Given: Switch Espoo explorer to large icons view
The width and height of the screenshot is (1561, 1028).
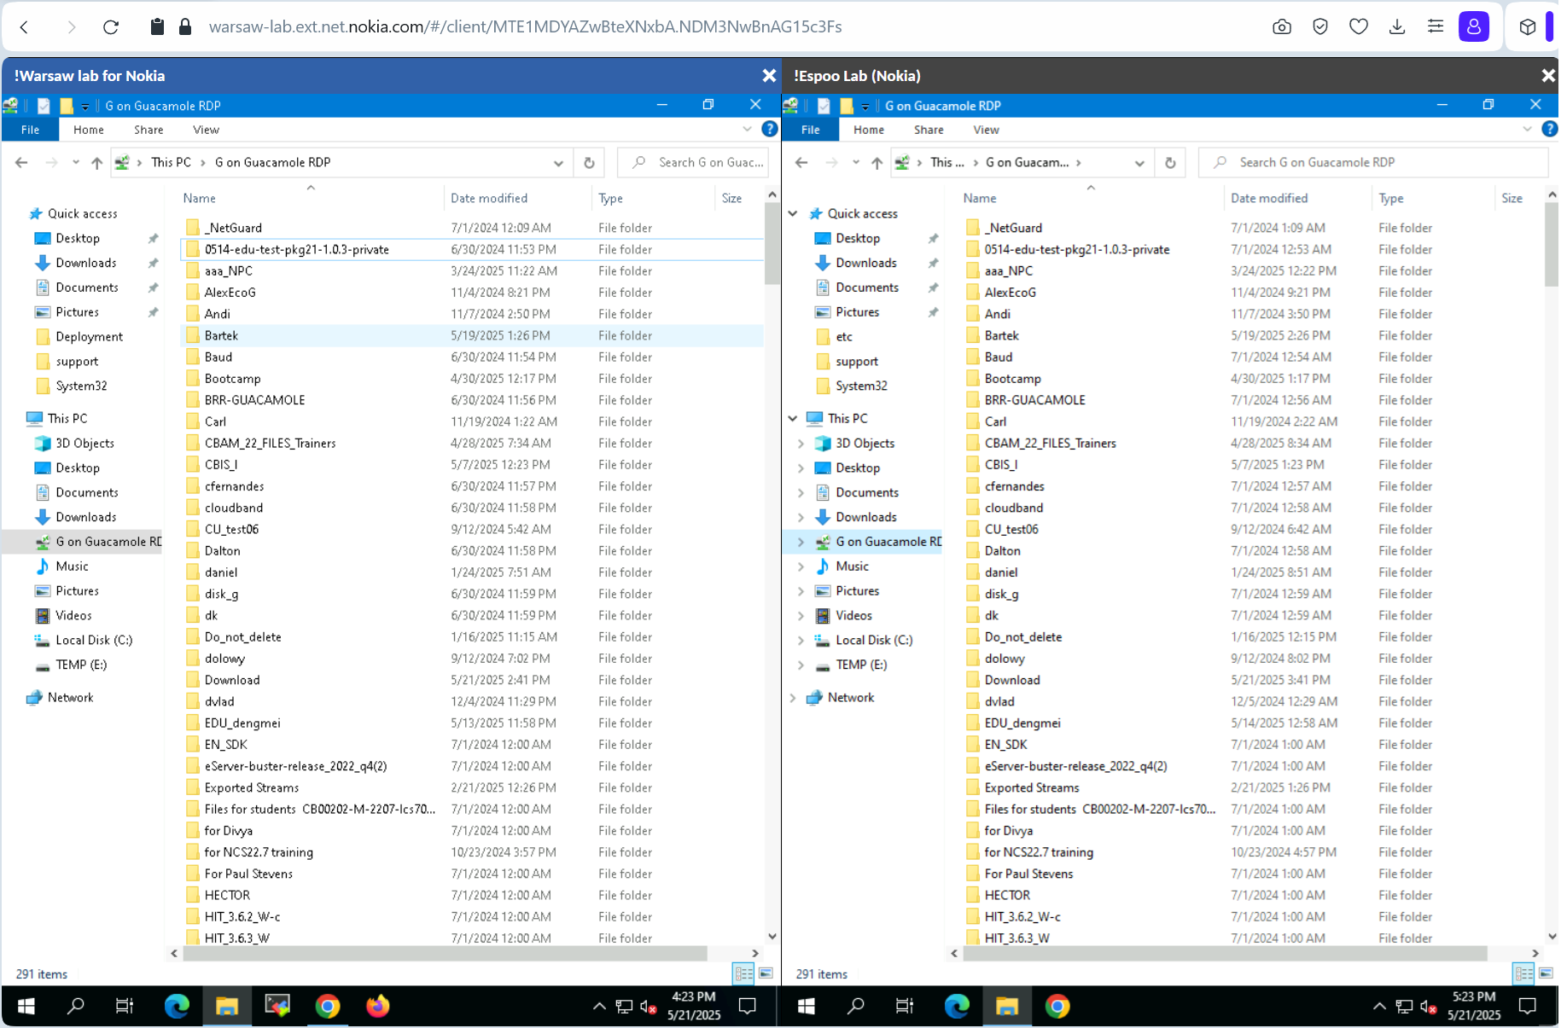Looking at the screenshot, I should coord(1546,973).
